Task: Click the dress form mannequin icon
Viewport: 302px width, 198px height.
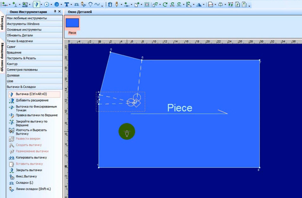Action: (221, 4)
